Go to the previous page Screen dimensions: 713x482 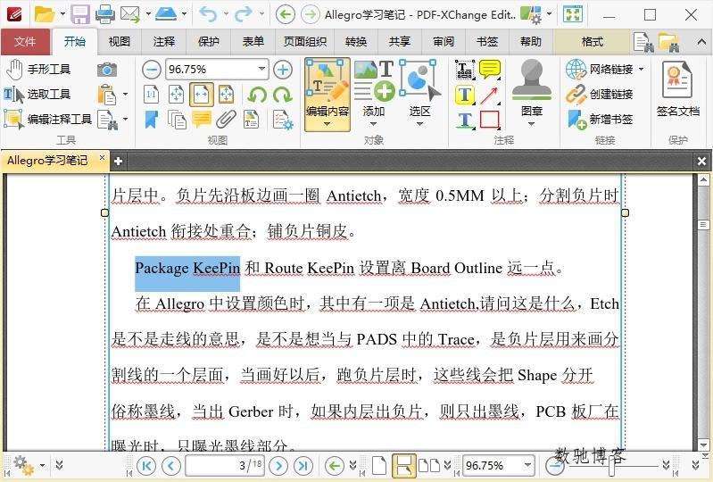(x=171, y=466)
